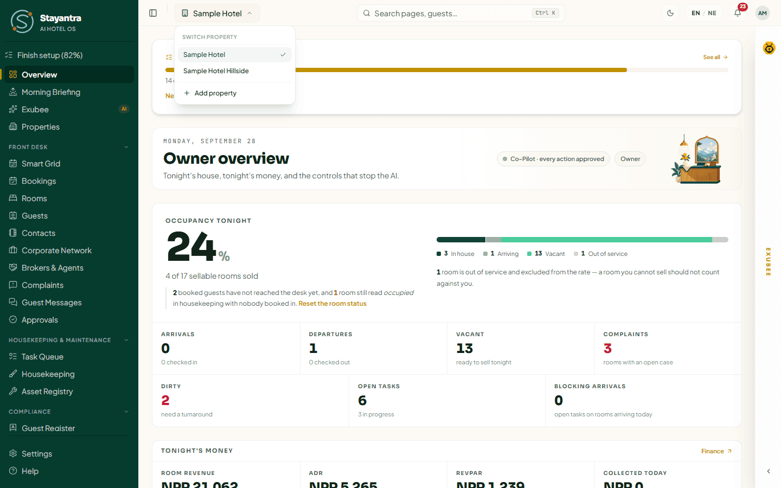Open the Finance link
This screenshot has height=488, width=781.
716,451
